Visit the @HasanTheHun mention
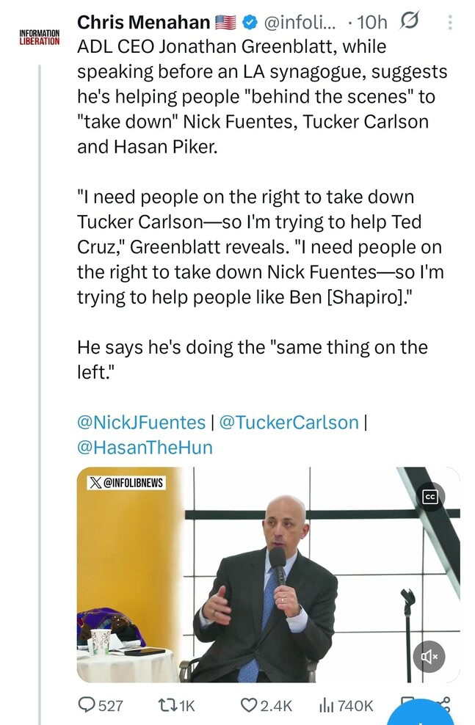 [145, 447]
